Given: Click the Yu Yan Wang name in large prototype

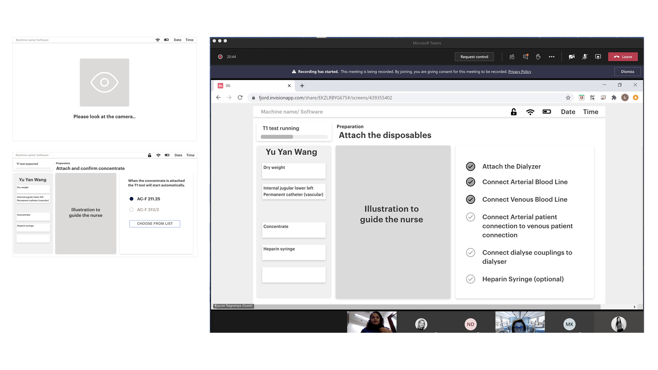Looking at the screenshot, I should [291, 152].
